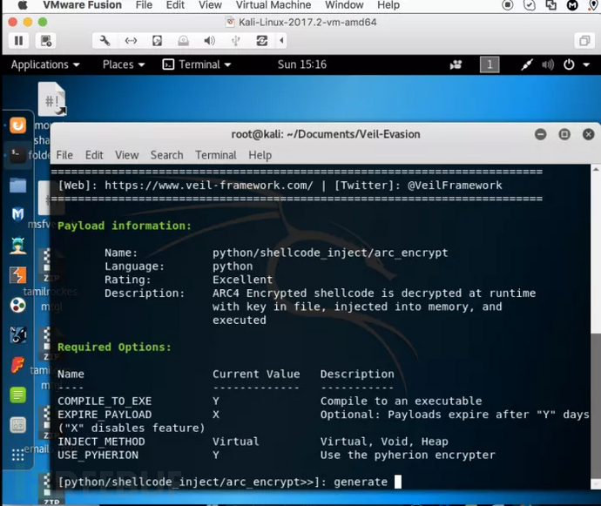Click the VMware sound device icon
The height and width of the screenshot is (506, 601).
click(209, 41)
